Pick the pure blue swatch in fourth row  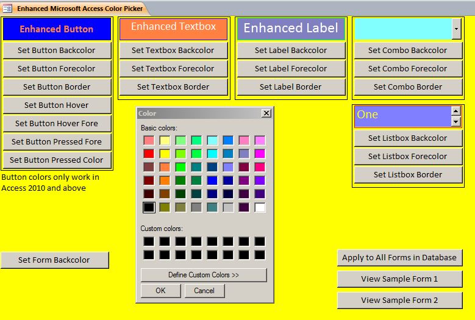coord(212,180)
